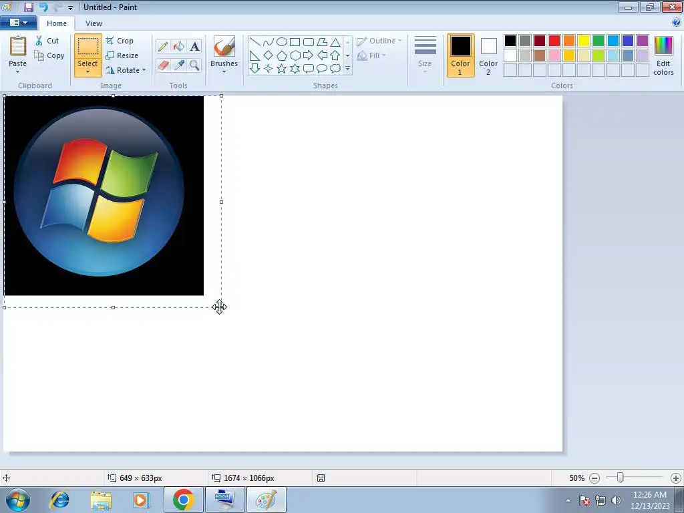Choose the Line shape
The height and width of the screenshot is (513, 684).
tap(255, 42)
